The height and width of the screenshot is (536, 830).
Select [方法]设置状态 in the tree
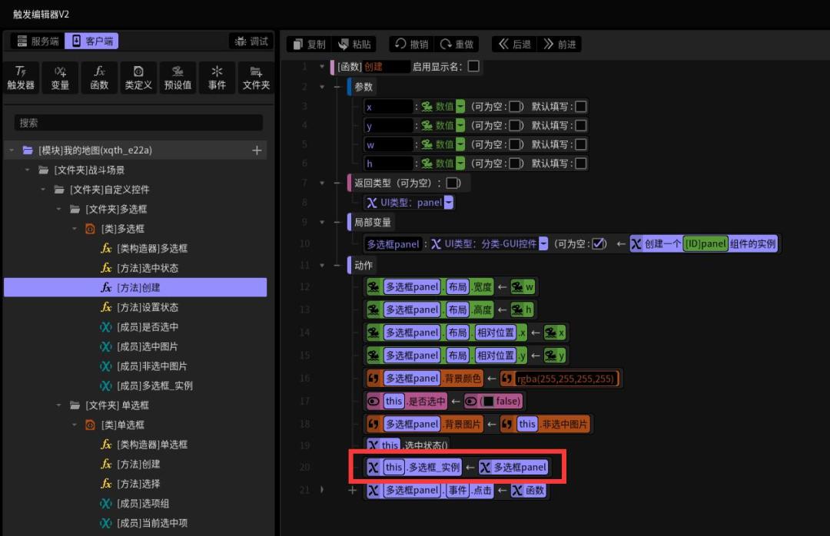click(147, 307)
